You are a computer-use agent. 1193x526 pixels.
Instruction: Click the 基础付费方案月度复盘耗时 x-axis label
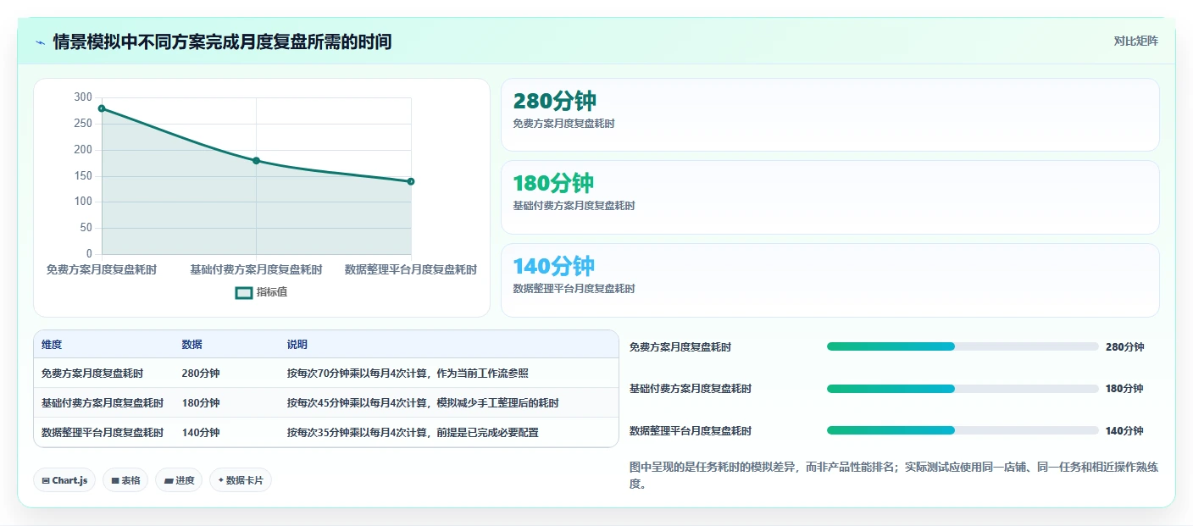(256, 269)
